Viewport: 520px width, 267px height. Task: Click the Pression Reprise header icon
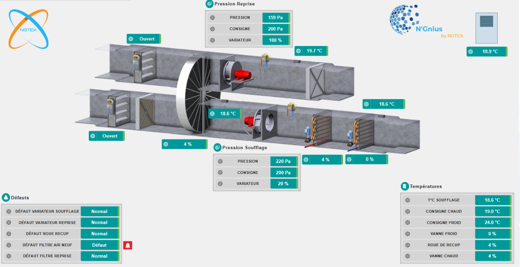point(209,4)
